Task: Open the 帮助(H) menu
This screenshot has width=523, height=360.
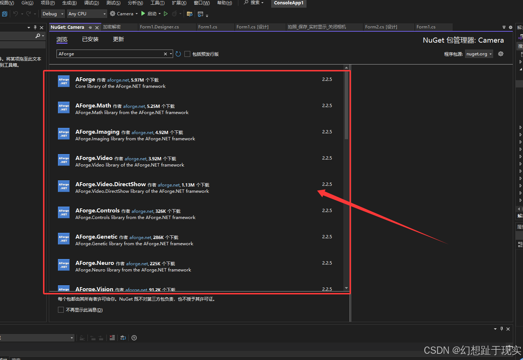Action: click(225, 3)
